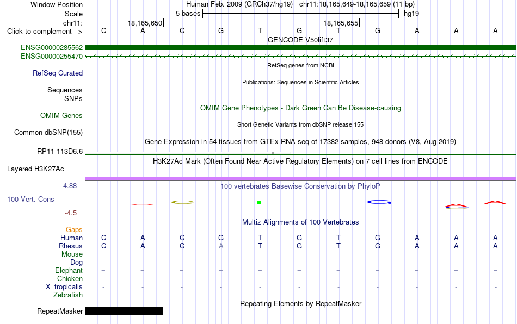This screenshot has height=324, width=517.
Task: Click '100 vertebrates Basewise Conservation by PhyloP' title
Action: pos(300,186)
